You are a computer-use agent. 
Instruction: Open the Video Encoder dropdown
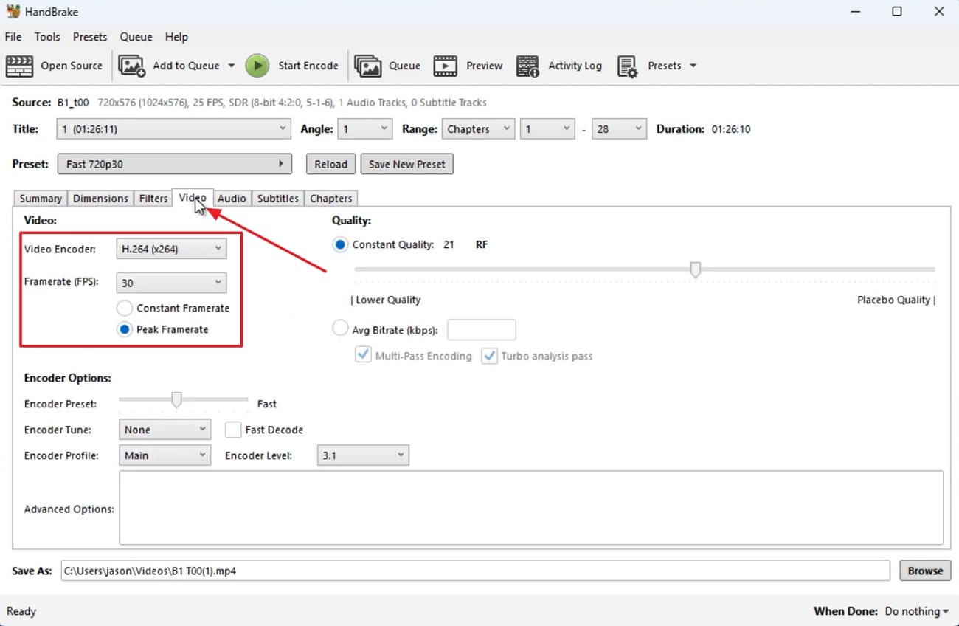click(171, 248)
